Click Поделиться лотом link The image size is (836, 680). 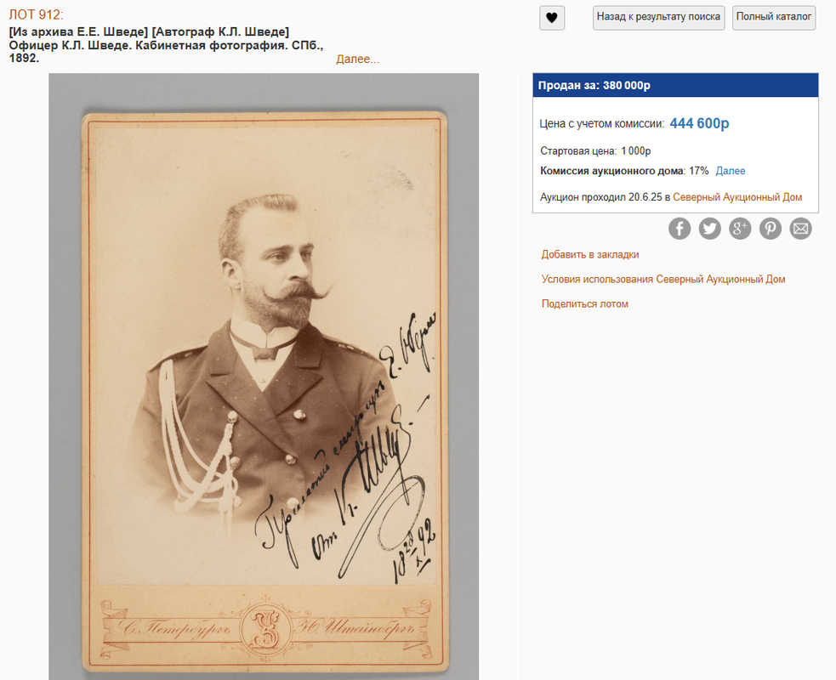tap(585, 303)
